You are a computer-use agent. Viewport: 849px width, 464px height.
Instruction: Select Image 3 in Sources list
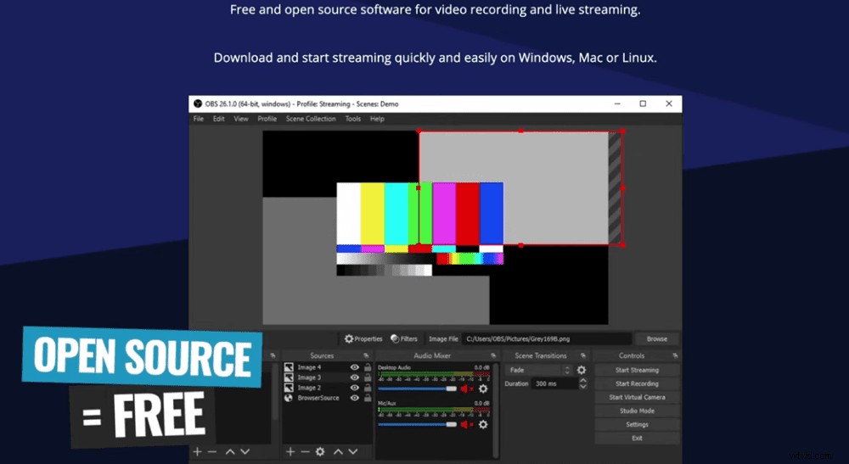309,377
